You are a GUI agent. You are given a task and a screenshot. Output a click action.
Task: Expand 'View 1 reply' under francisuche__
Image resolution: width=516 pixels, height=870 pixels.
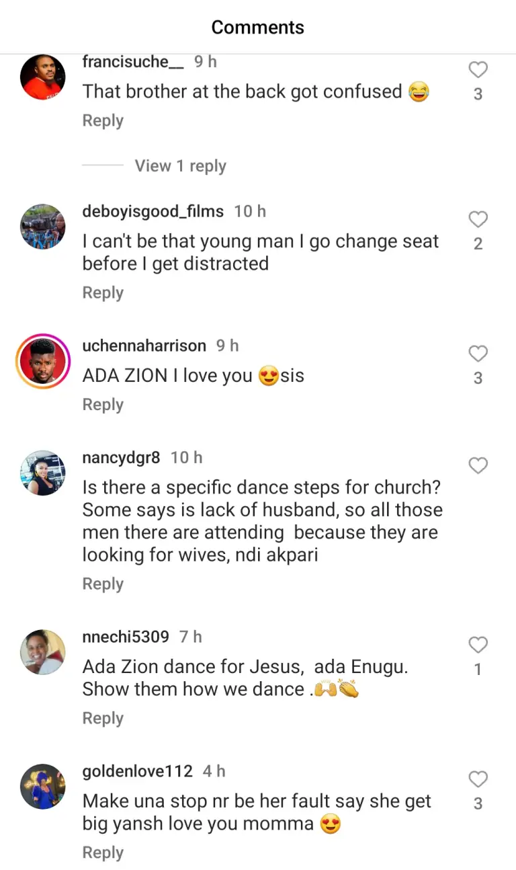click(x=180, y=166)
